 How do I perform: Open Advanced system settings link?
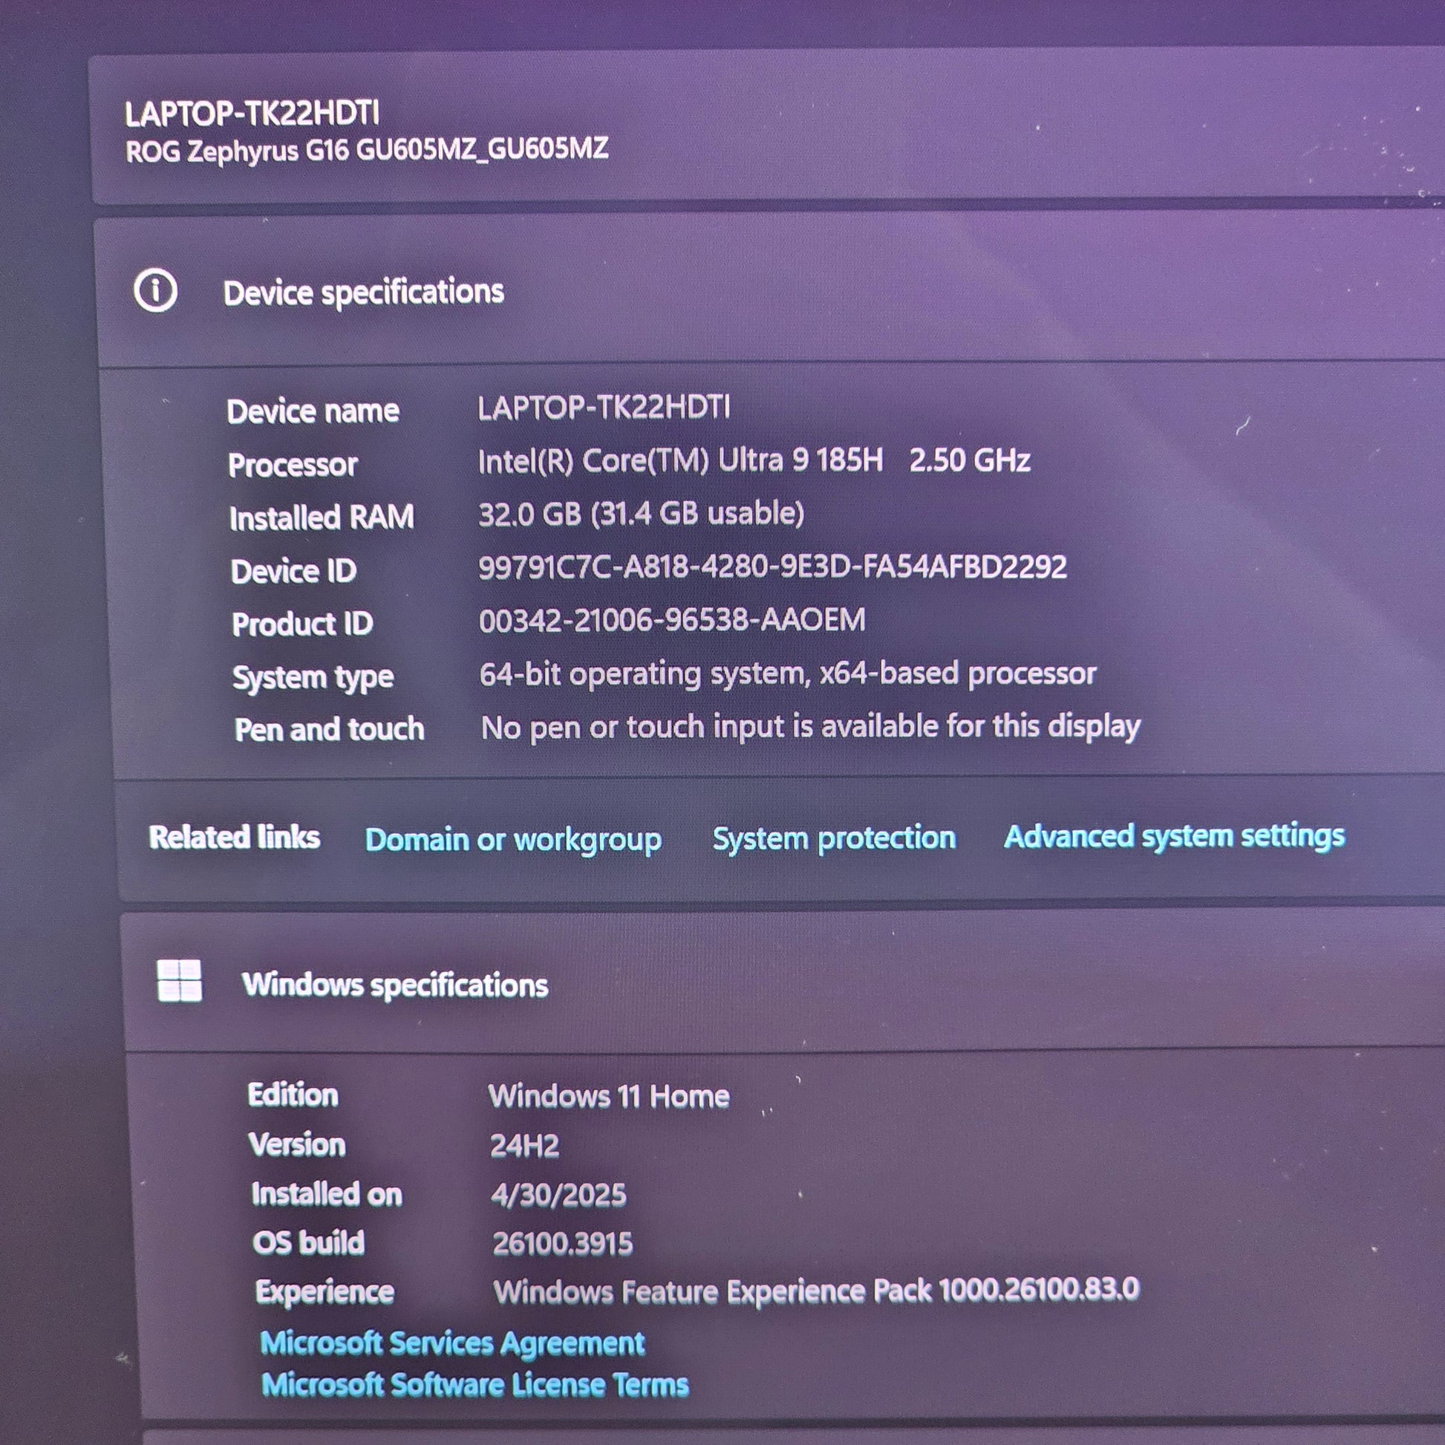click(x=1174, y=836)
